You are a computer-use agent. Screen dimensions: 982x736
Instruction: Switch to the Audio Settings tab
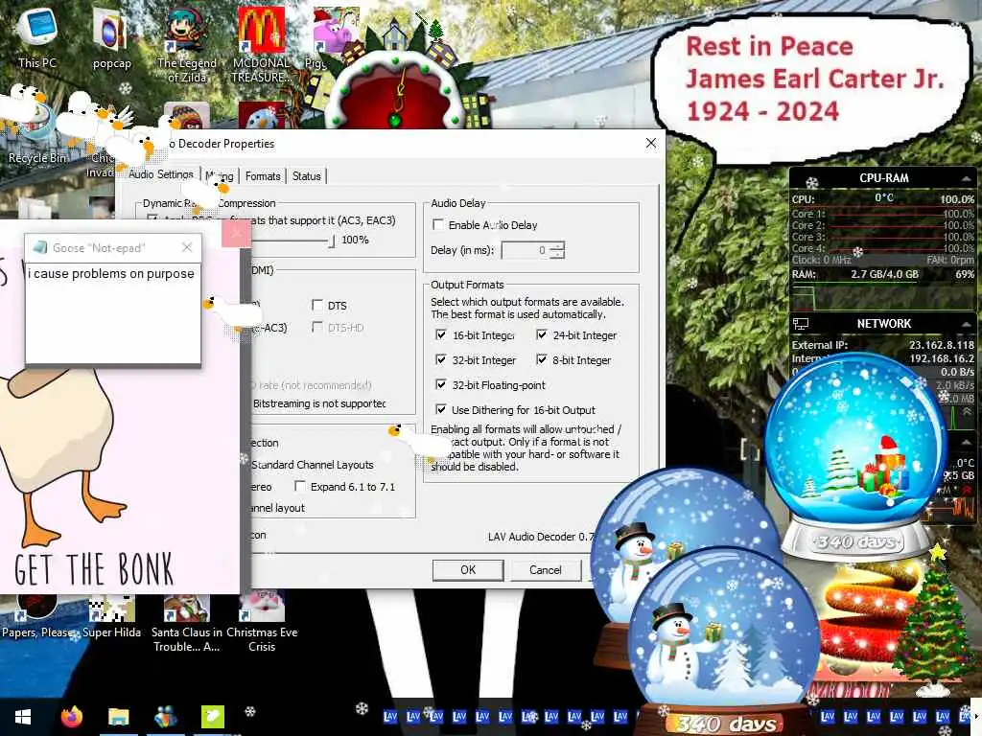pyautogui.click(x=161, y=174)
